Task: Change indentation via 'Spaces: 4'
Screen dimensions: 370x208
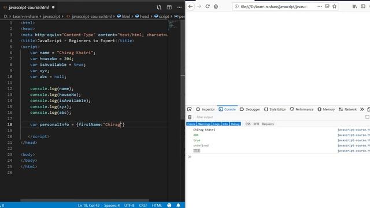Action: 112,206
